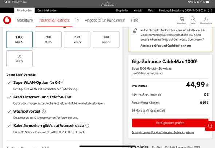
Task: Click the Verfügbarkeit prüfen button
Action: click(170, 123)
